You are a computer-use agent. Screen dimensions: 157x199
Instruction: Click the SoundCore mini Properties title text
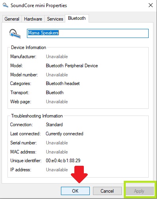pos(39,6)
